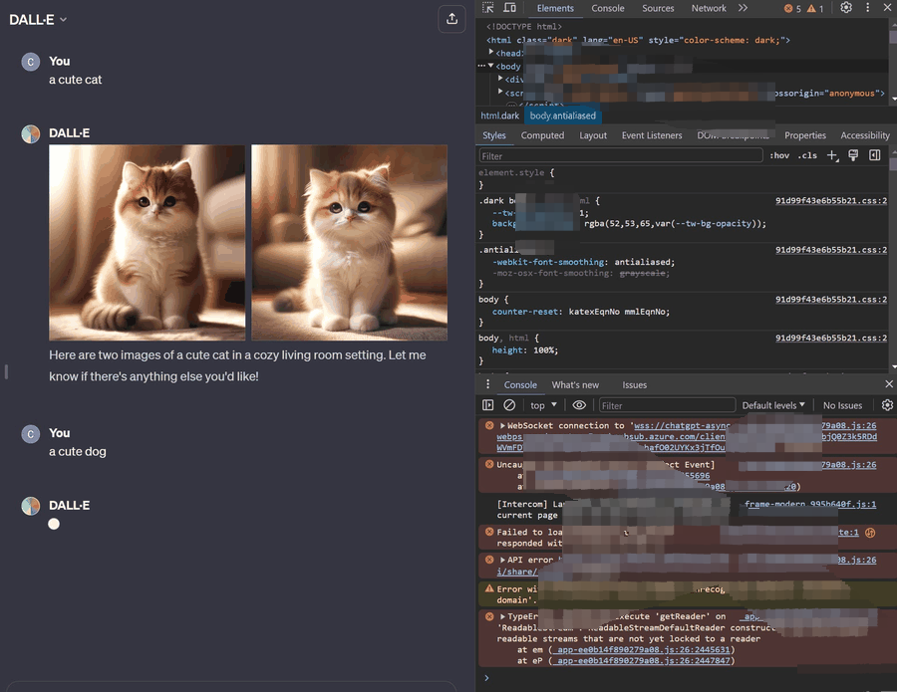Select the drawer Console tab
The image size is (897, 692).
click(520, 385)
